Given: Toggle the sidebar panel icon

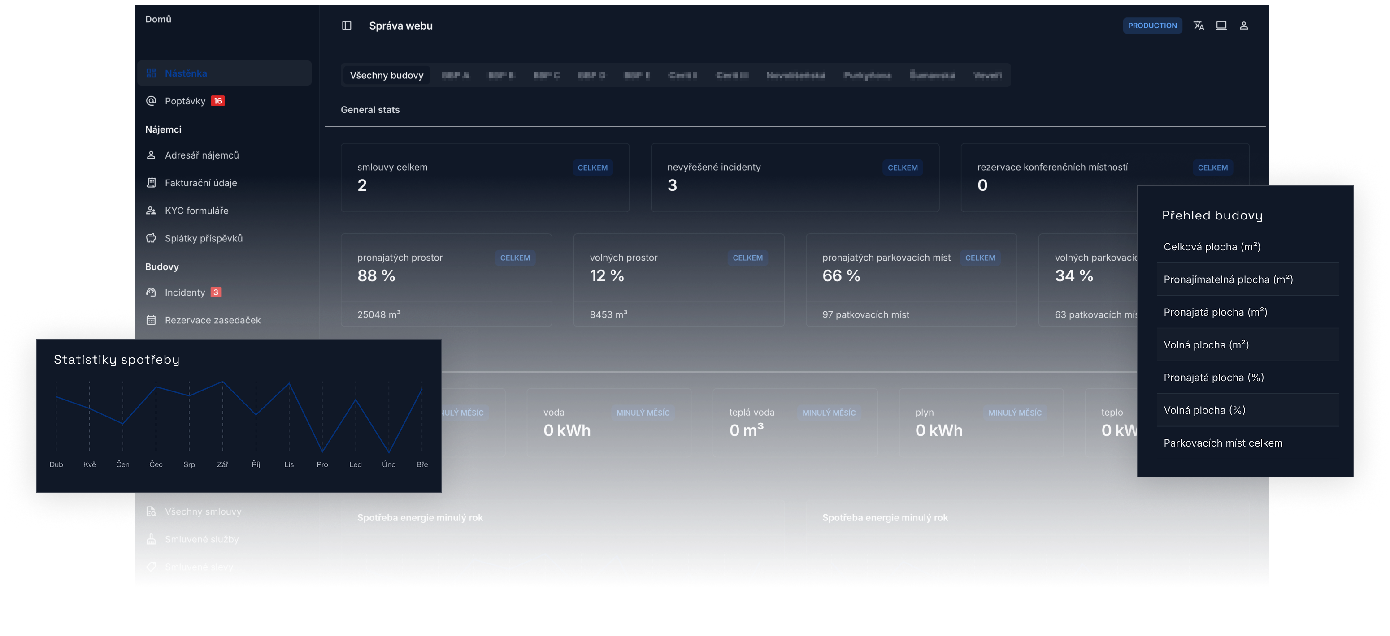Looking at the screenshot, I should click(347, 26).
